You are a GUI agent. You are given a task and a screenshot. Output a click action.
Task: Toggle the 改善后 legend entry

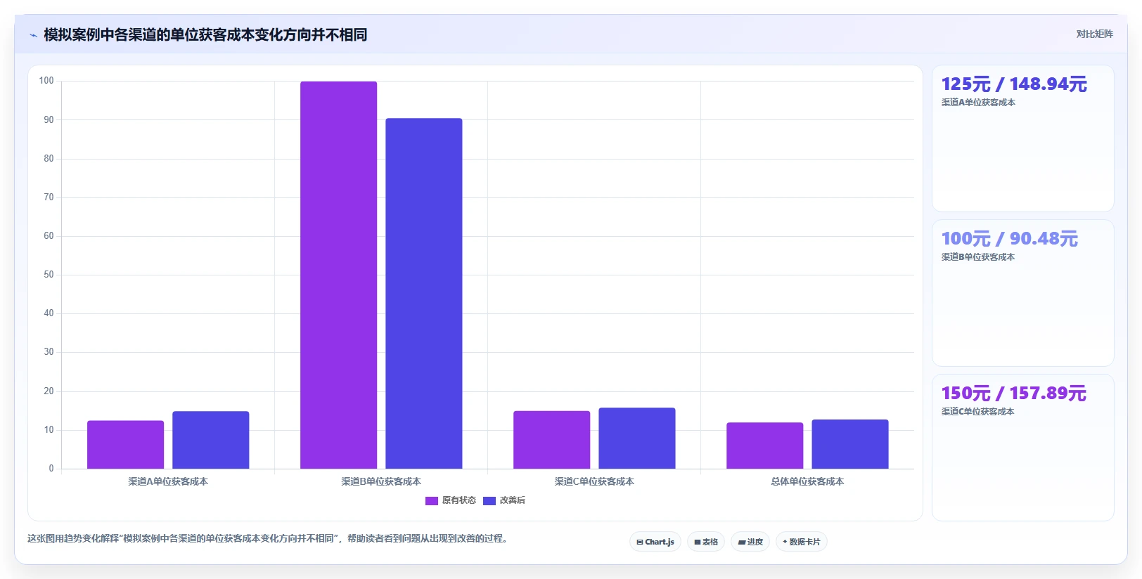pyautogui.click(x=504, y=500)
